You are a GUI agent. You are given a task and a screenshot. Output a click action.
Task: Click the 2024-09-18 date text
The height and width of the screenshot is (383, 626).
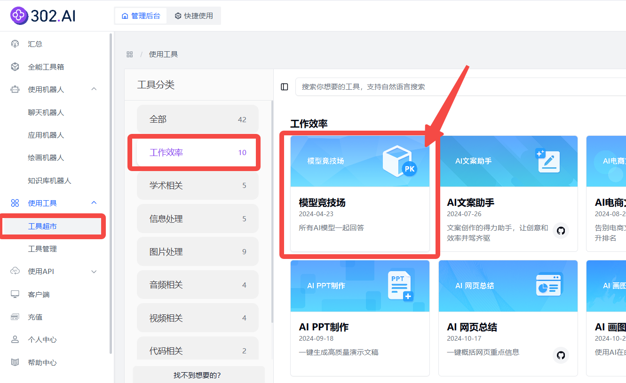(x=316, y=338)
